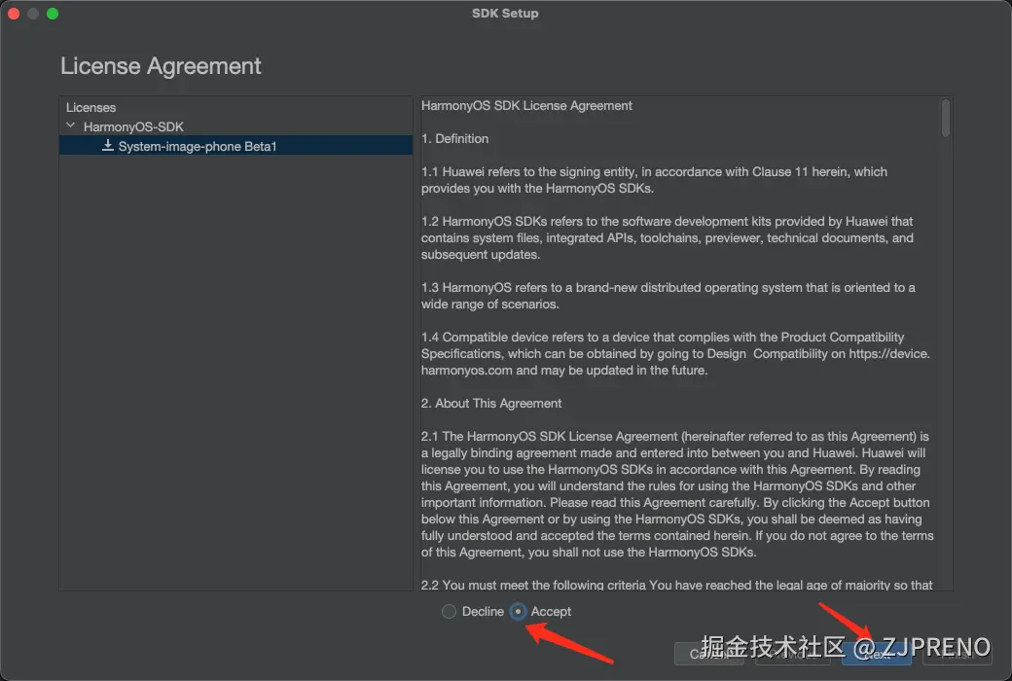
Task: Click the Previous button
Action: (x=792, y=654)
